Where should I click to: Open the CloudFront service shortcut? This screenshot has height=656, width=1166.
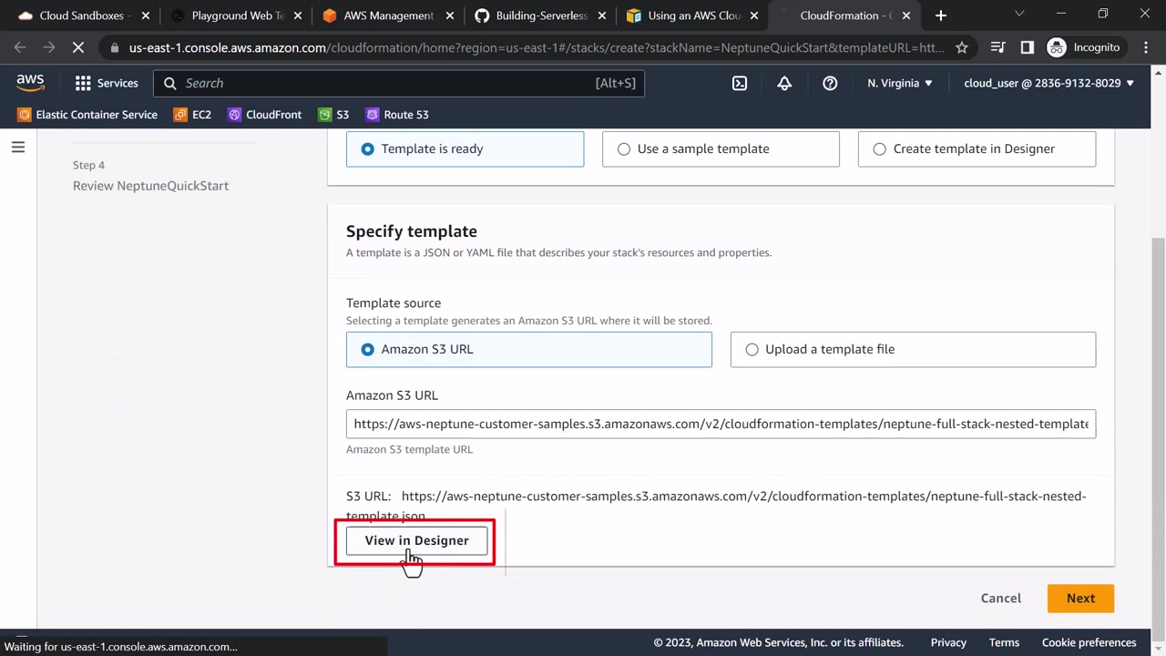264,115
